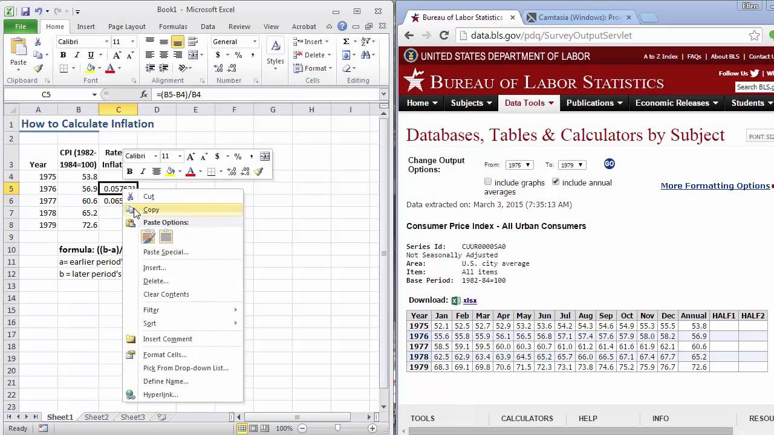Click the Format Painter brush in ribbon

click(x=37, y=68)
